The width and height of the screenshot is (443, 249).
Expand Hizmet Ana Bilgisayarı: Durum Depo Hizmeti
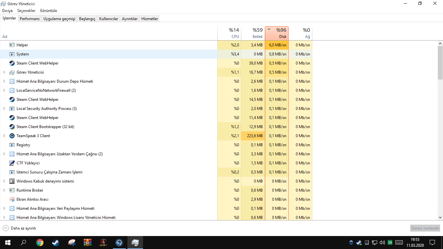coord(4,81)
